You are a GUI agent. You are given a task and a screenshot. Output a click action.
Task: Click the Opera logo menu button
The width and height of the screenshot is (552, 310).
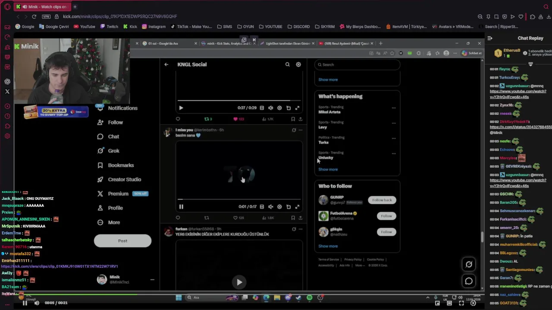click(x=7, y=7)
